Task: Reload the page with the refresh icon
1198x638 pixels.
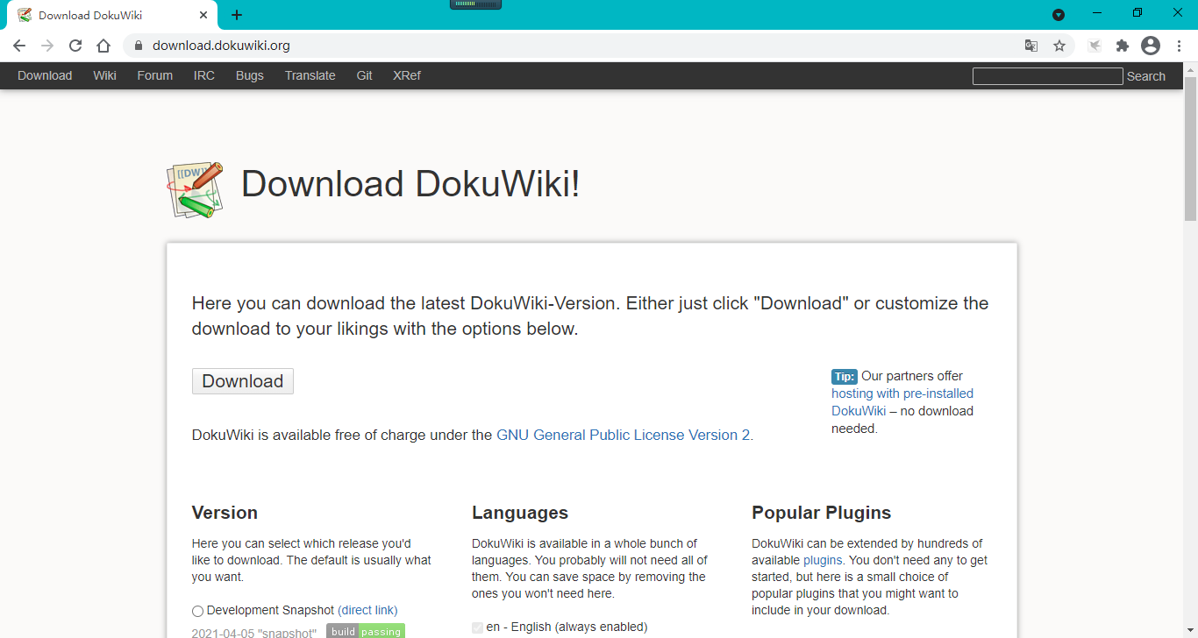Action: click(75, 45)
